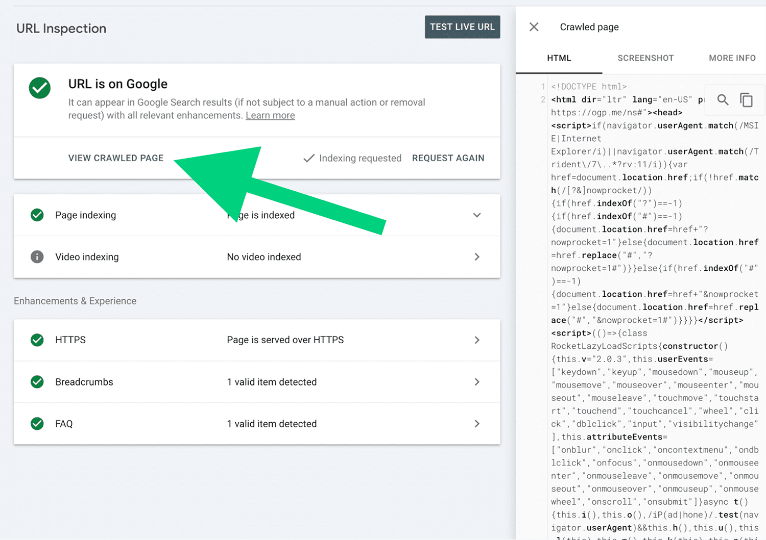
Task: Click the Page indexing green check icon
Action: [x=37, y=215]
